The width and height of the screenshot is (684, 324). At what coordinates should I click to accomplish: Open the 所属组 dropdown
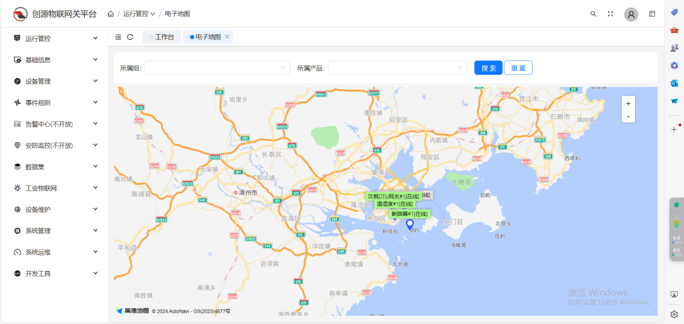pos(217,68)
